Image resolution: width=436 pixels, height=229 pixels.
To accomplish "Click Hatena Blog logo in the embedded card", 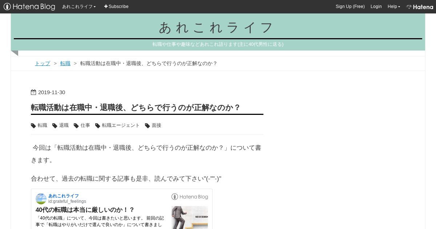I will [190, 197].
